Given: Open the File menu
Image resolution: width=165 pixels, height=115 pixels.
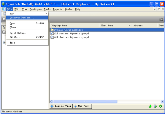Looking at the screenshot, I should click(9, 9).
